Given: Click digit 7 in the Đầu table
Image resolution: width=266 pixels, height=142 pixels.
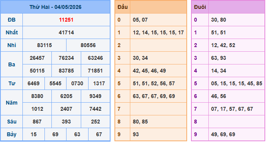Looking at the screenshot, I should pyautogui.click(x=119, y=109).
